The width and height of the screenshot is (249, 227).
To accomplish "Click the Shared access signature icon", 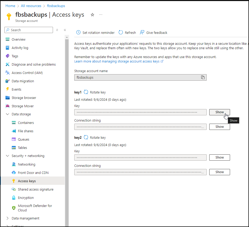I will click(x=14, y=189).
